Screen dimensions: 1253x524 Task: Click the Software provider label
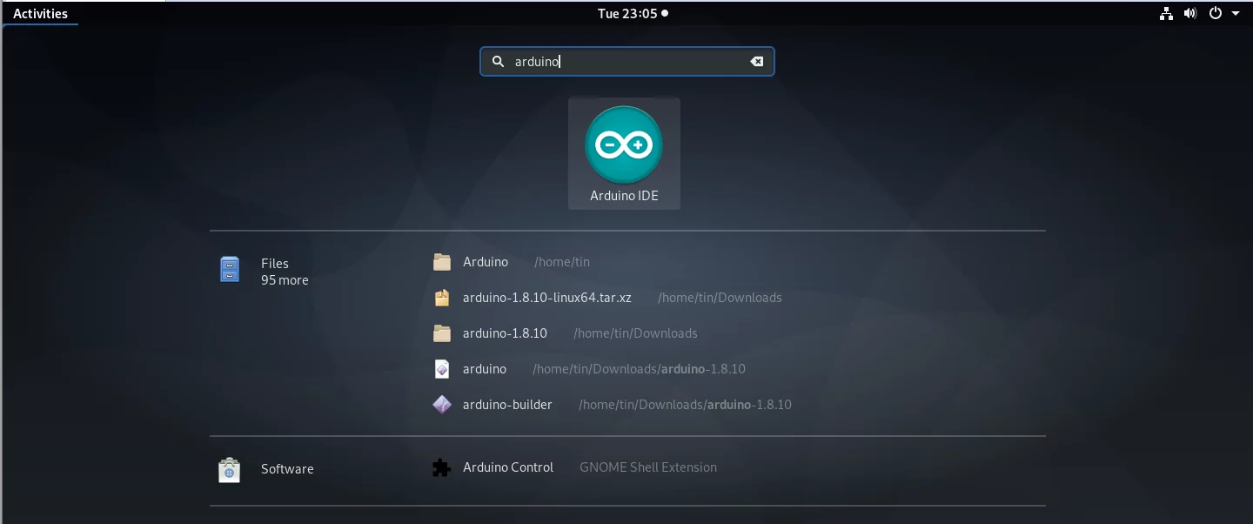tap(287, 469)
